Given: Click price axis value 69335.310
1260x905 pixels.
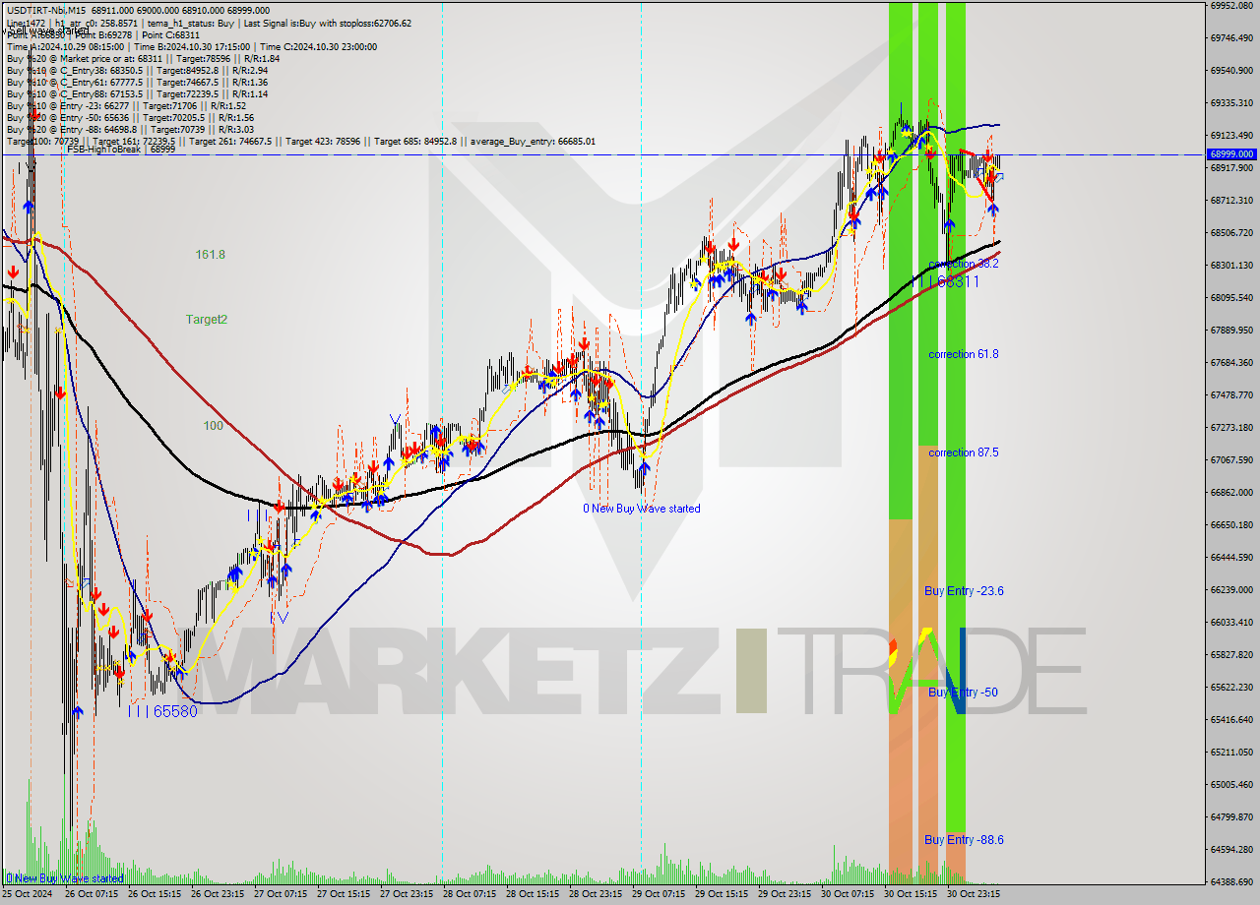Looking at the screenshot, I should (x=1231, y=102).
